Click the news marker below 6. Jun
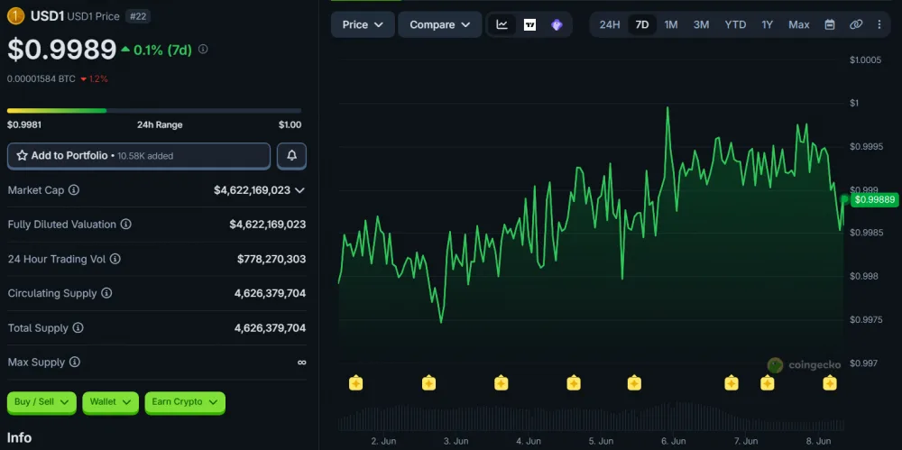 (634, 382)
